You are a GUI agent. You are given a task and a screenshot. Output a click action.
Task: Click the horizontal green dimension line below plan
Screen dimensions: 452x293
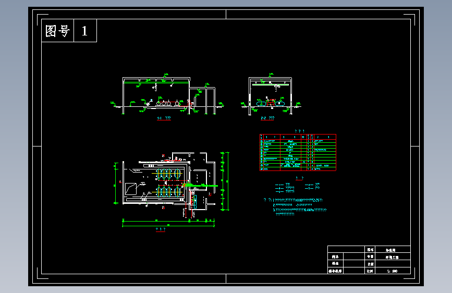(x=168, y=223)
